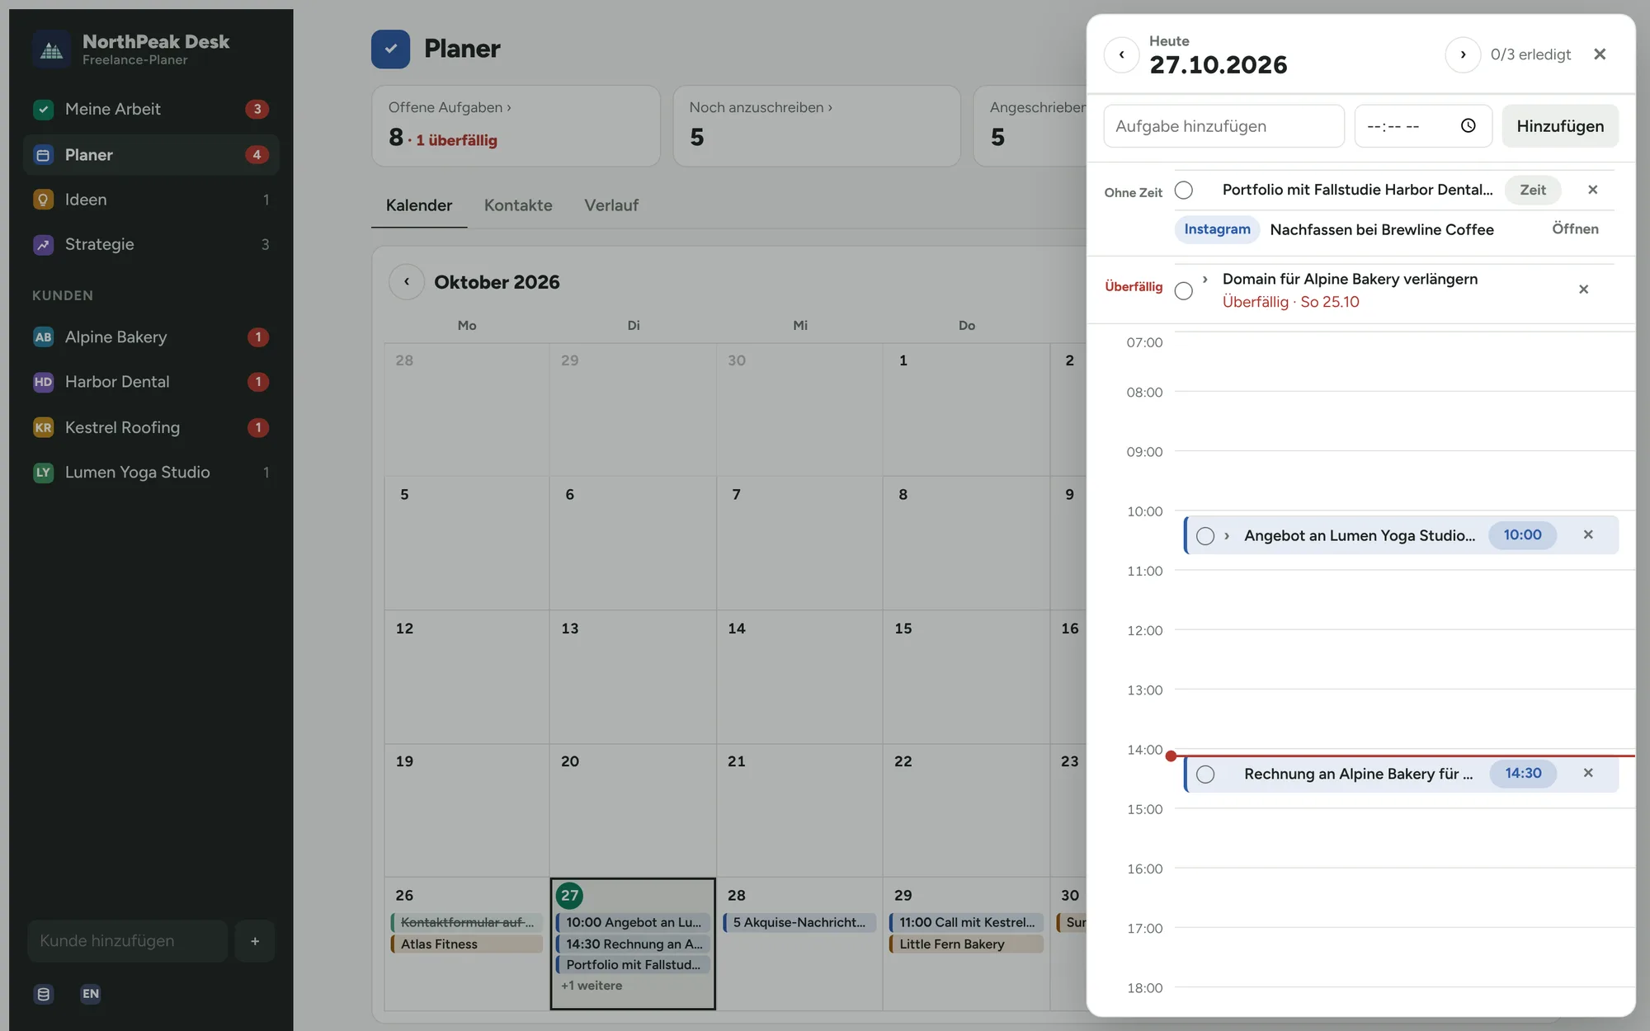Set time via Zeit button on Portfolio task
The height and width of the screenshot is (1031, 1650).
[x=1533, y=190]
